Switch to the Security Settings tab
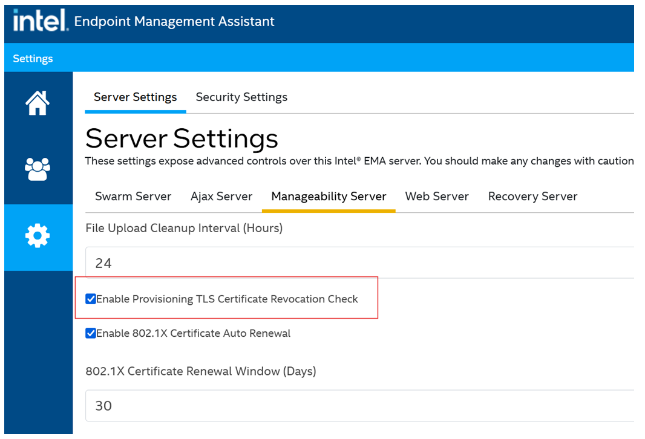This screenshot has width=645, height=439. [241, 97]
